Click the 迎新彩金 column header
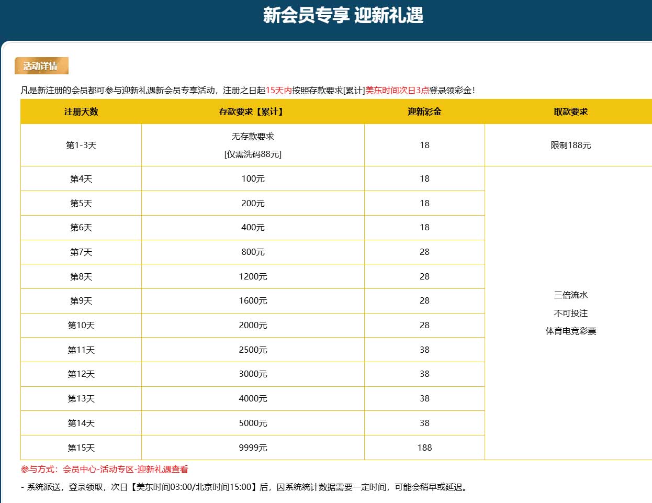 click(x=424, y=111)
